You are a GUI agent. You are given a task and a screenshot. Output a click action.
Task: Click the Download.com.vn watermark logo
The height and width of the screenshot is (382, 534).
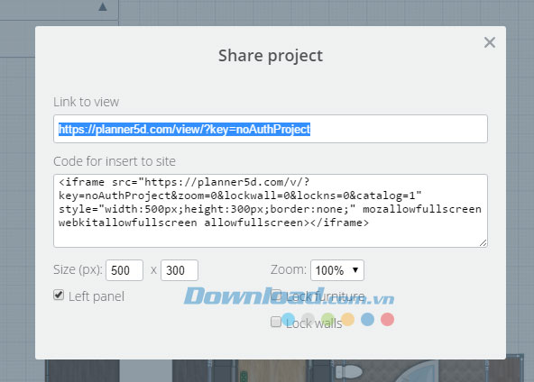tap(290, 296)
